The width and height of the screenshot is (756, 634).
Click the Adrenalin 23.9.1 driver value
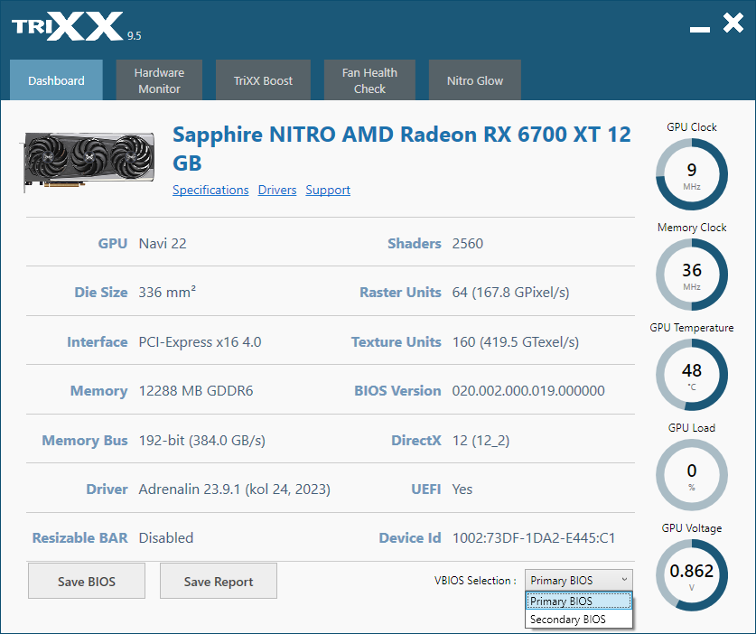[234, 489]
